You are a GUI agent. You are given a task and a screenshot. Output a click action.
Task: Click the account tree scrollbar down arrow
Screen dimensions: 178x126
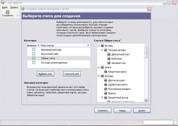click(146, 100)
